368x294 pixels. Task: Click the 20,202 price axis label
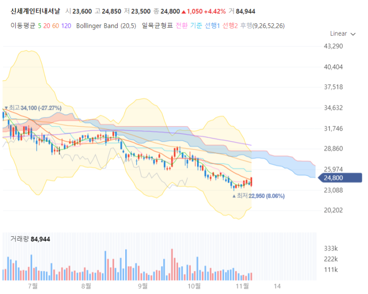[x=333, y=210]
